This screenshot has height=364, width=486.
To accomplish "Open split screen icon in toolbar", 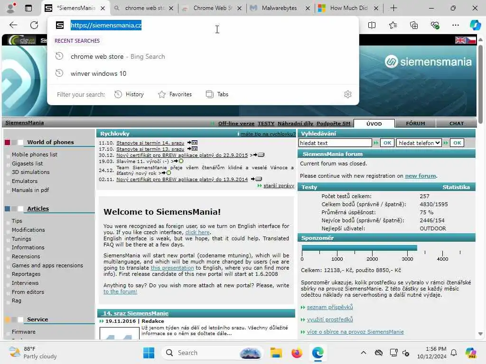I will [372, 25].
